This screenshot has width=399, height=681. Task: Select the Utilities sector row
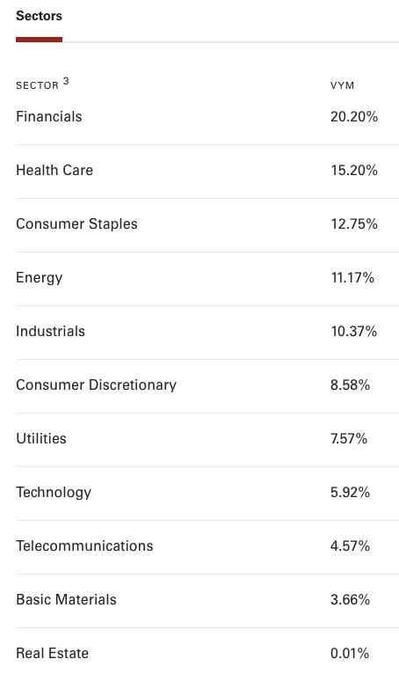[x=207, y=439]
